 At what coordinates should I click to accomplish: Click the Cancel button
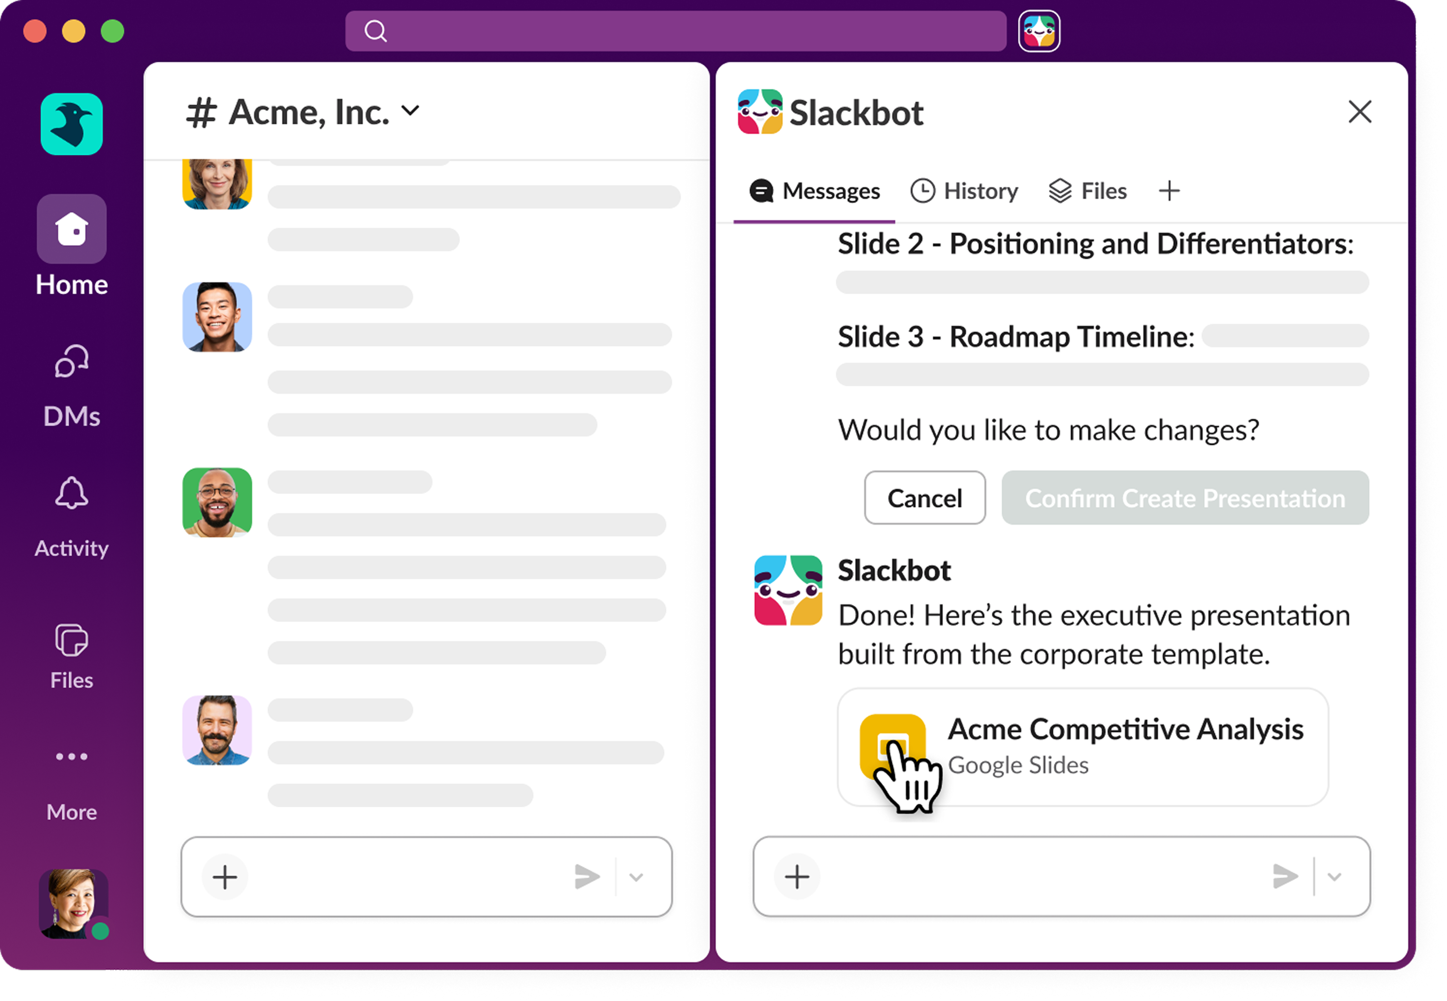(925, 498)
